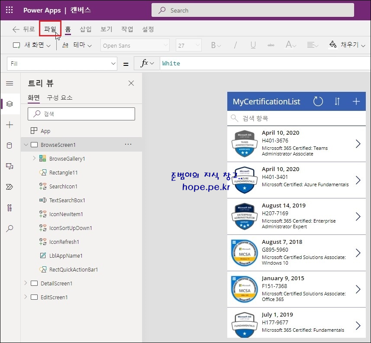Click the Search magnifier in left rail
Image resolution: width=371 pixels, height=343 pixels.
pos(10,228)
